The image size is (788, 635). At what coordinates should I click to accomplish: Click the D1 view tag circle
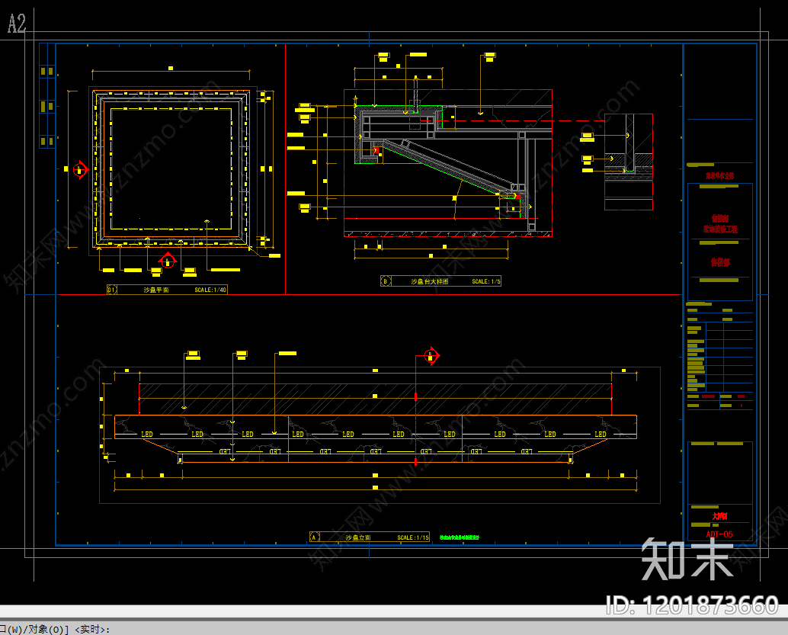pos(111,290)
